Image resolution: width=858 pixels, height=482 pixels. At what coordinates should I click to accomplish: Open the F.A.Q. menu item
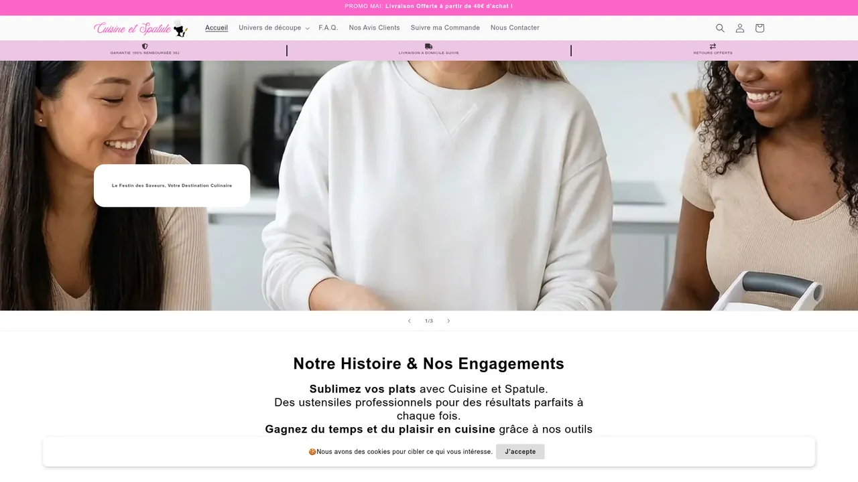click(328, 28)
